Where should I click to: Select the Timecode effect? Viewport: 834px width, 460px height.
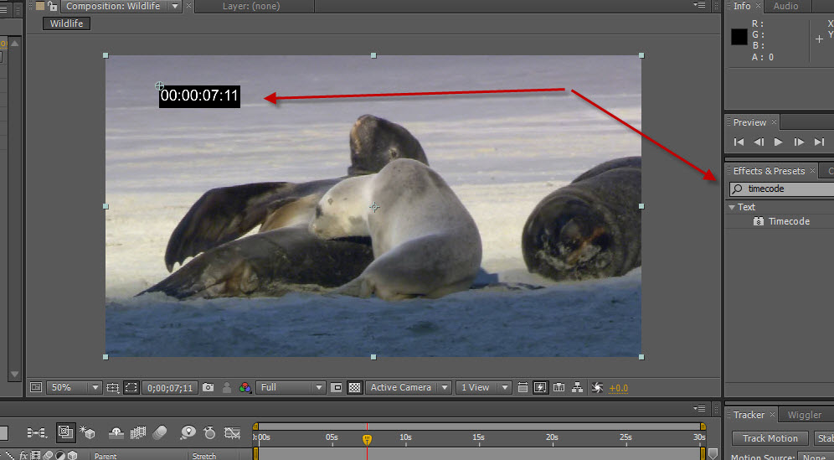click(x=789, y=221)
